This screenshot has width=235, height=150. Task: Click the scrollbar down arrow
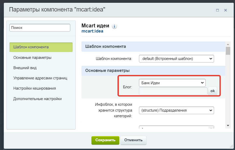(x=228, y=125)
